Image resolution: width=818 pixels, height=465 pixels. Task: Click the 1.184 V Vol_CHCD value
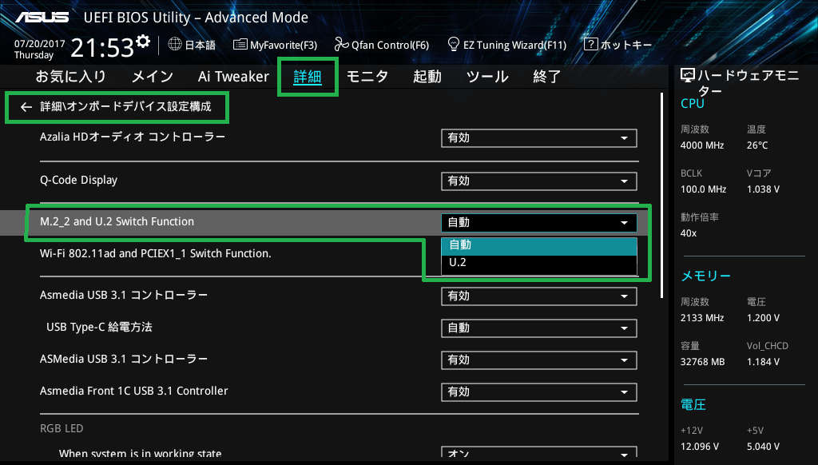(763, 362)
